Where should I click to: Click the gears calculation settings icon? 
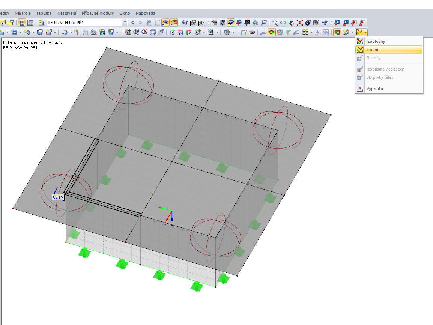tap(325, 23)
